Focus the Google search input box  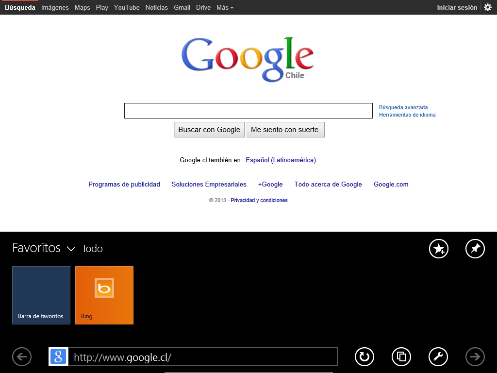coord(248,111)
